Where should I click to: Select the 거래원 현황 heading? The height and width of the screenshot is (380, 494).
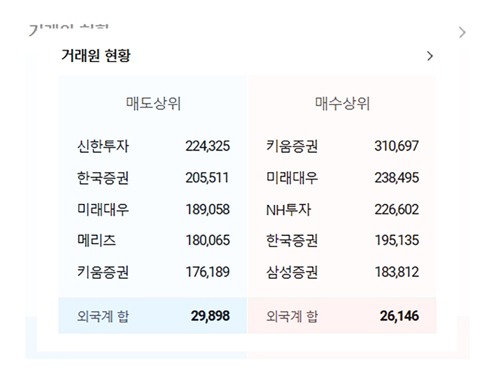tap(96, 56)
